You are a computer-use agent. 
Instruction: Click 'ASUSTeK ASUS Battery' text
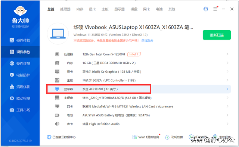(x=116, y=115)
